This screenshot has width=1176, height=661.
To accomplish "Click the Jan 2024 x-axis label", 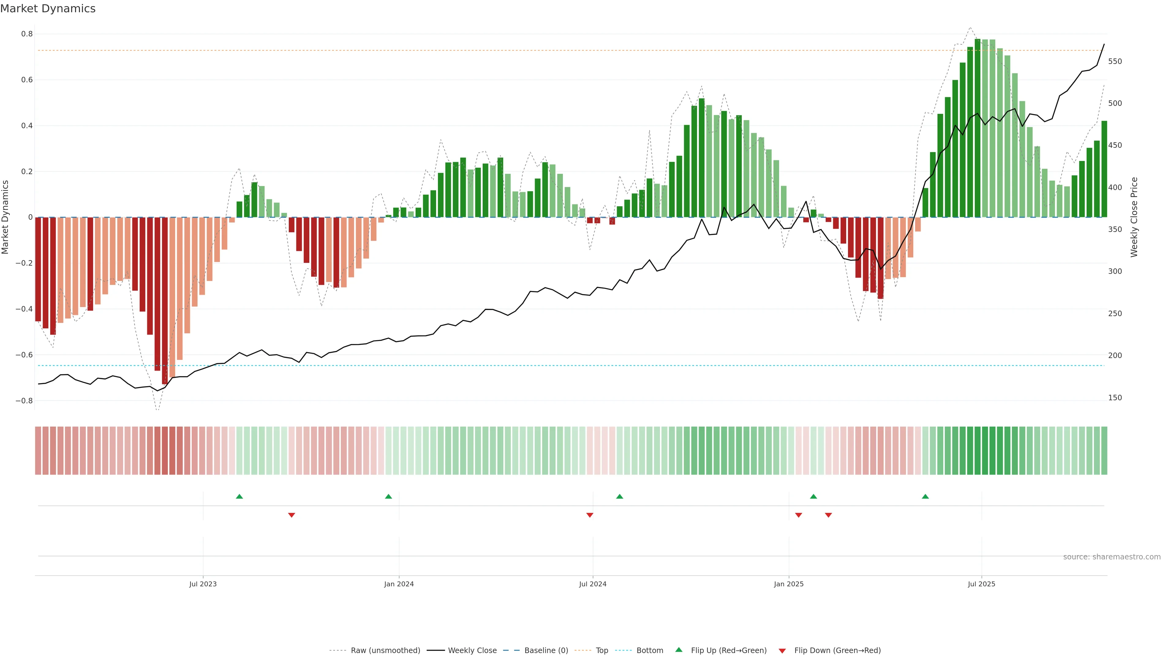I will [399, 584].
